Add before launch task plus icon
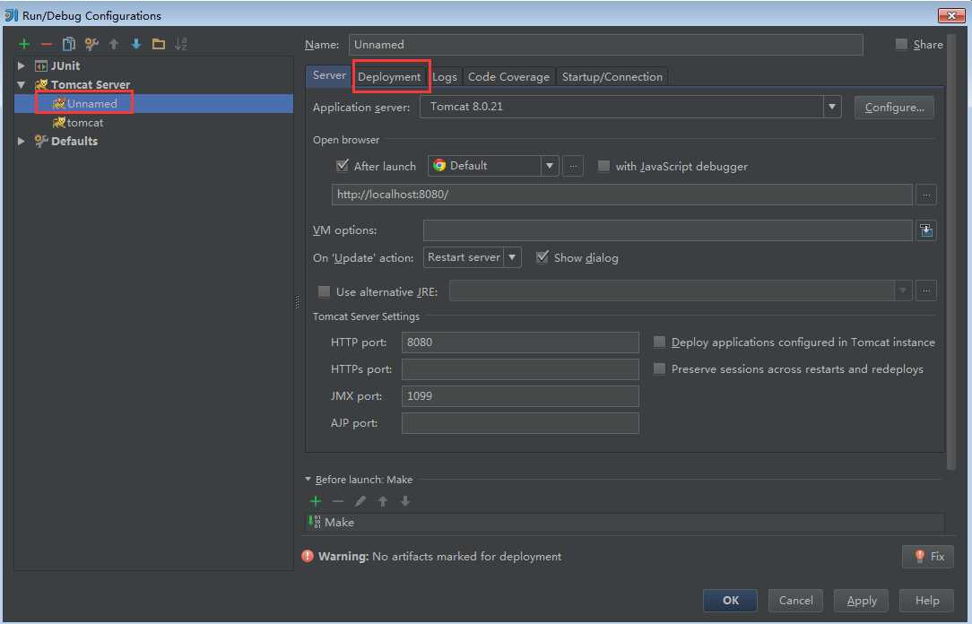This screenshot has width=972, height=624. [316, 501]
